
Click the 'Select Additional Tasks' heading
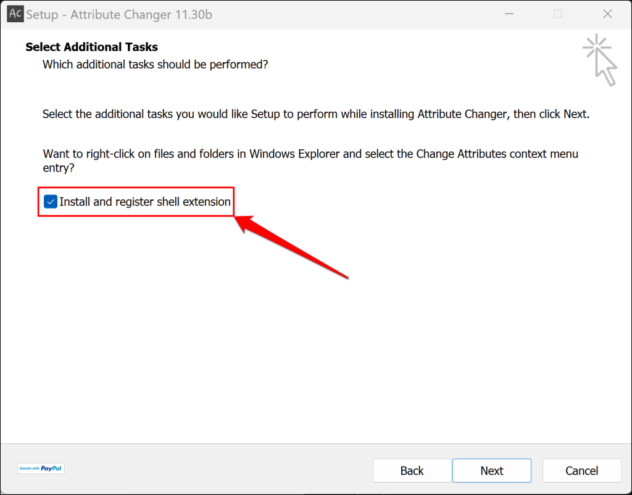coord(91,47)
